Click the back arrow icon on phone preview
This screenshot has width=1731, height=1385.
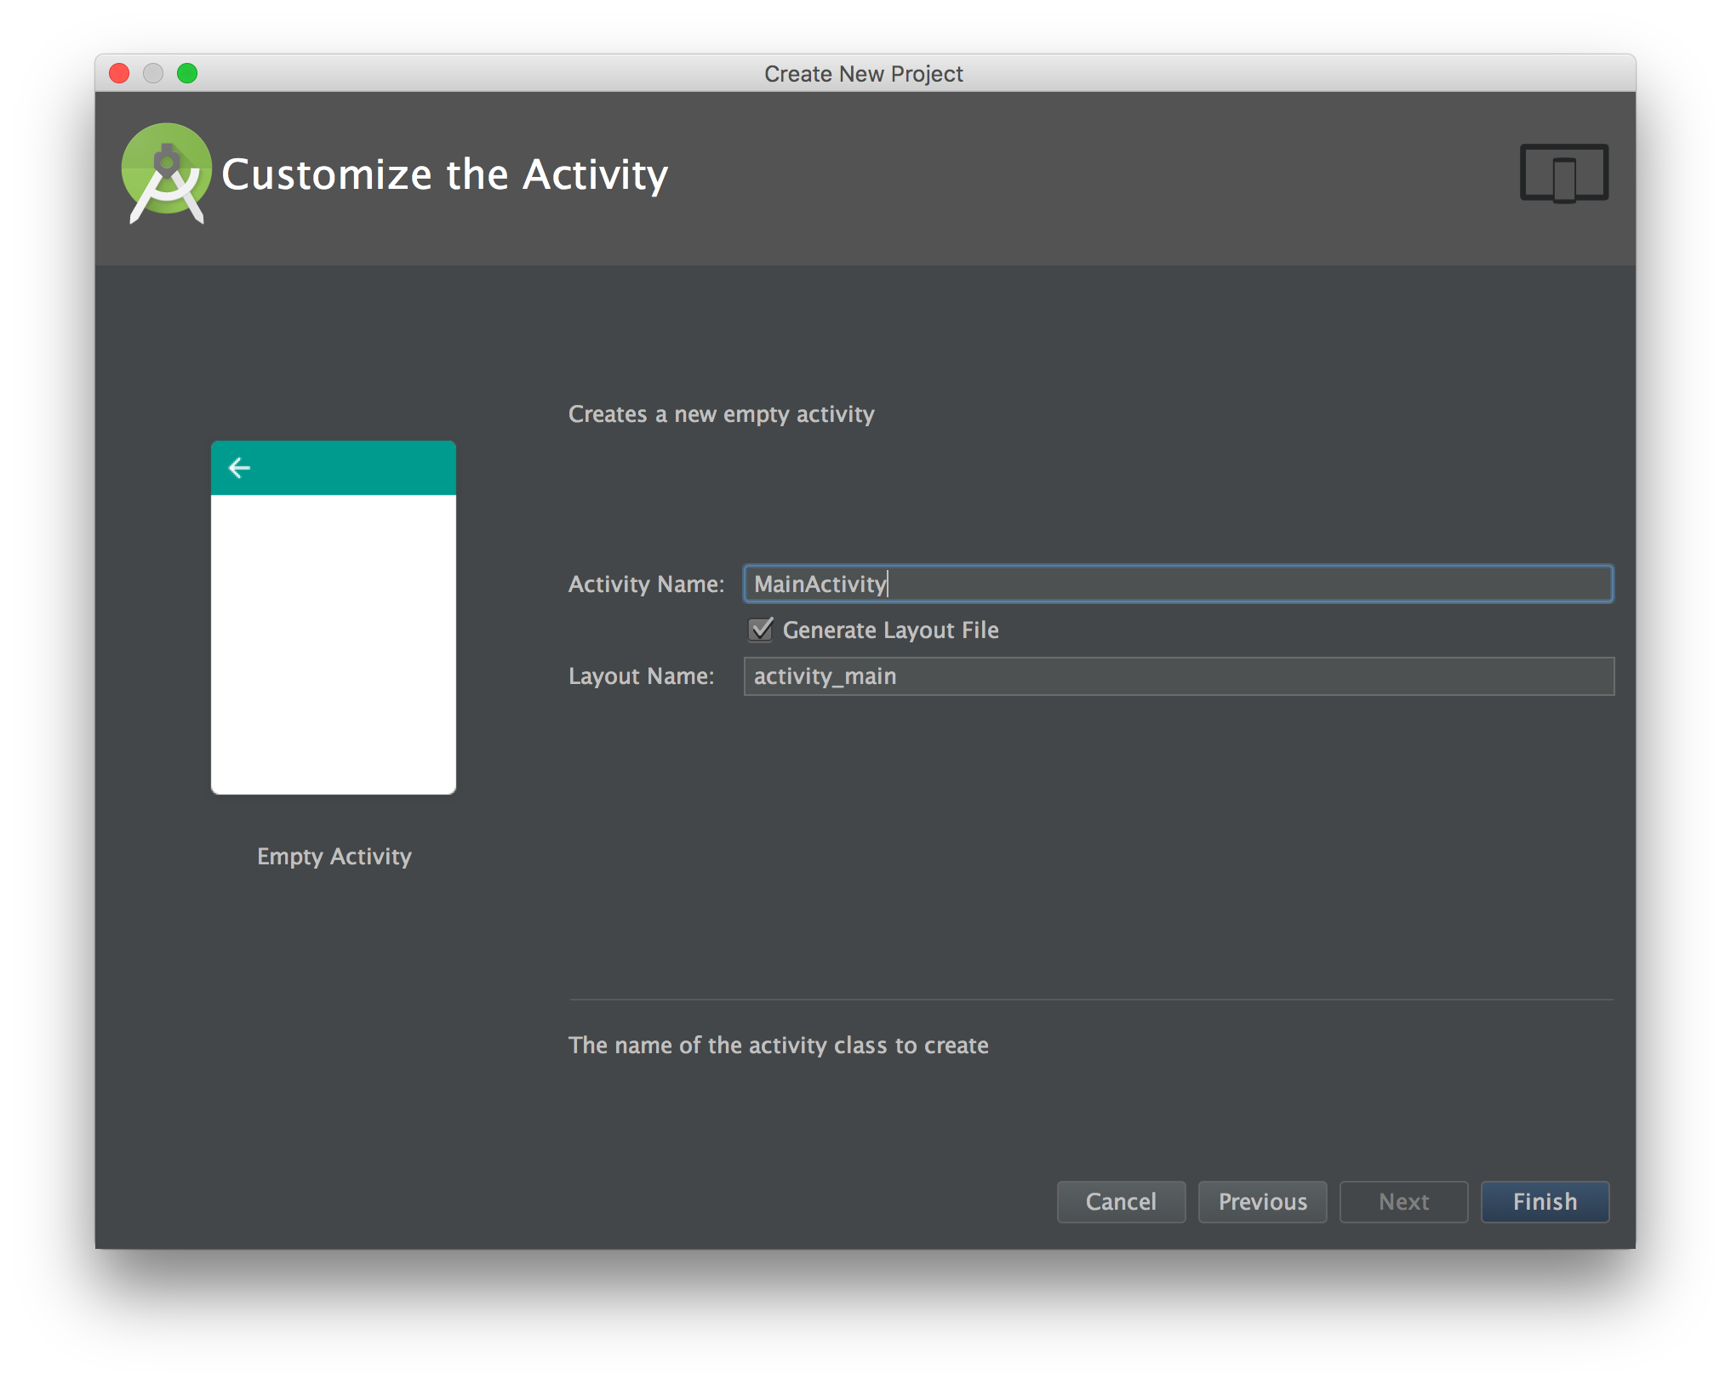coord(242,466)
